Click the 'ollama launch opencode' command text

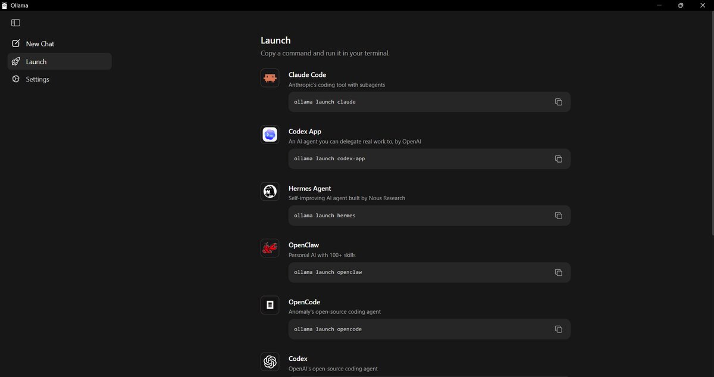tap(328, 329)
